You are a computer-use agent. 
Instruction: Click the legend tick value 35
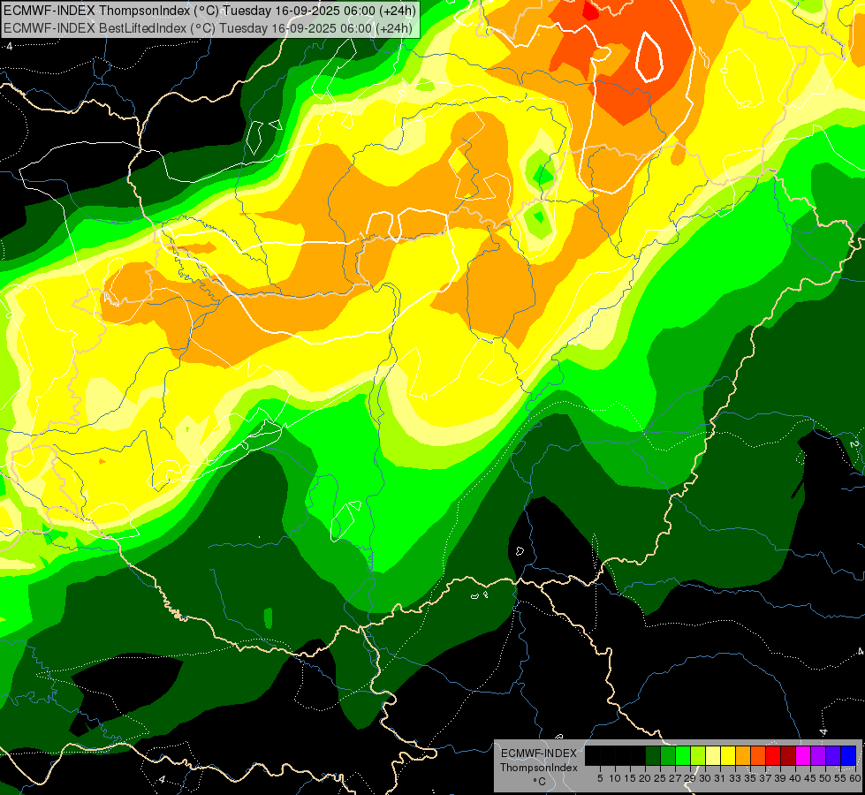(x=750, y=778)
